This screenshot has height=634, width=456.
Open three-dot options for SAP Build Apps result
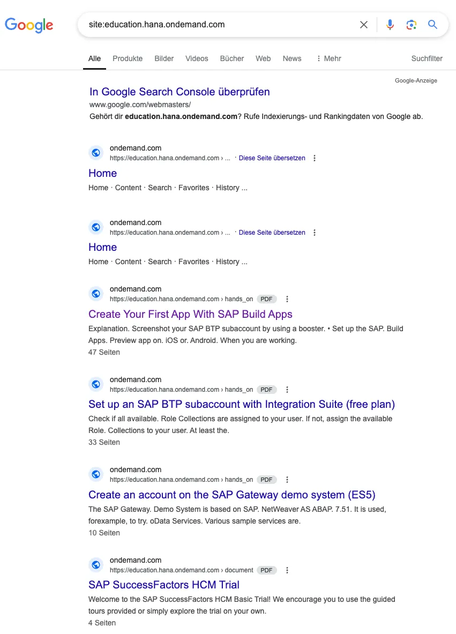pyautogui.click(x=287, y=299)
